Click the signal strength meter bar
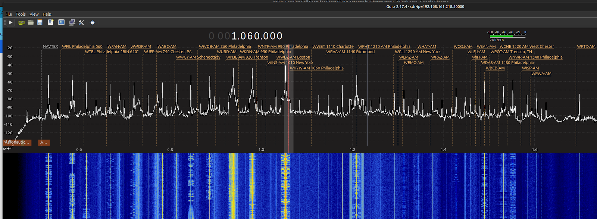The width and height of the screenshot is (597, 219). coord(507,36)
